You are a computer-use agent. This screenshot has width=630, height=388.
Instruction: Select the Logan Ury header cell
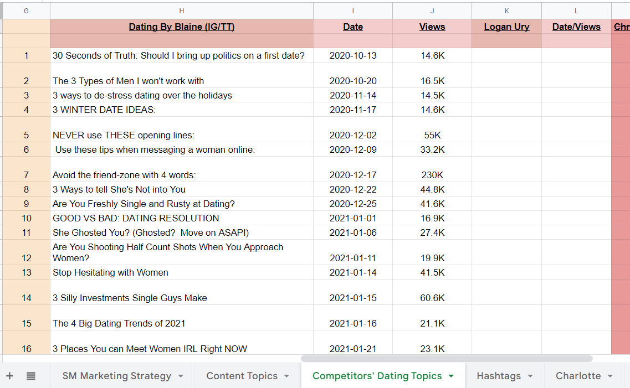(x=506, y=27)
